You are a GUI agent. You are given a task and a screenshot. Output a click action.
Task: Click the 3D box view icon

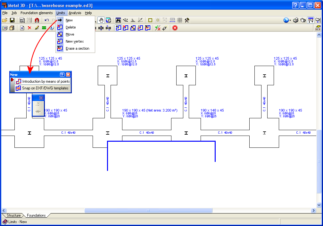coord(12,28)
